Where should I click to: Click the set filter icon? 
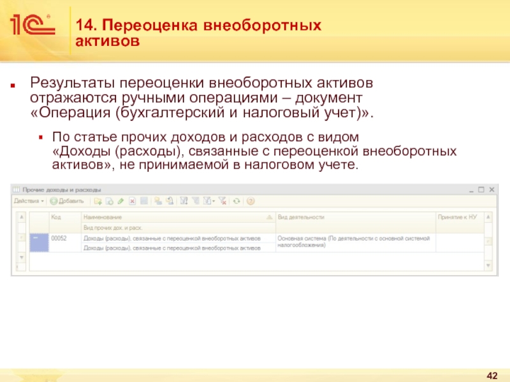point(184,201)
